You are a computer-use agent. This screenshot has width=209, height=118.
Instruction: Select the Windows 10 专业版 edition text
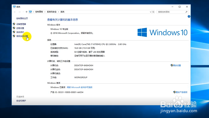pos(59,29)
